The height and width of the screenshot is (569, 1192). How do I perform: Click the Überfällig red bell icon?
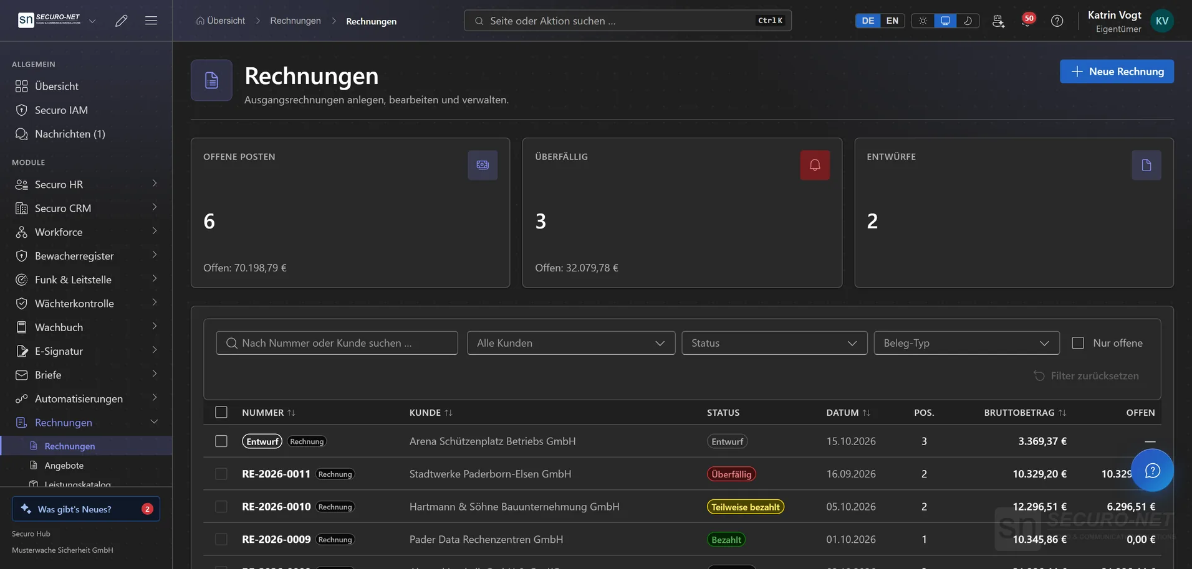[815, 165]
